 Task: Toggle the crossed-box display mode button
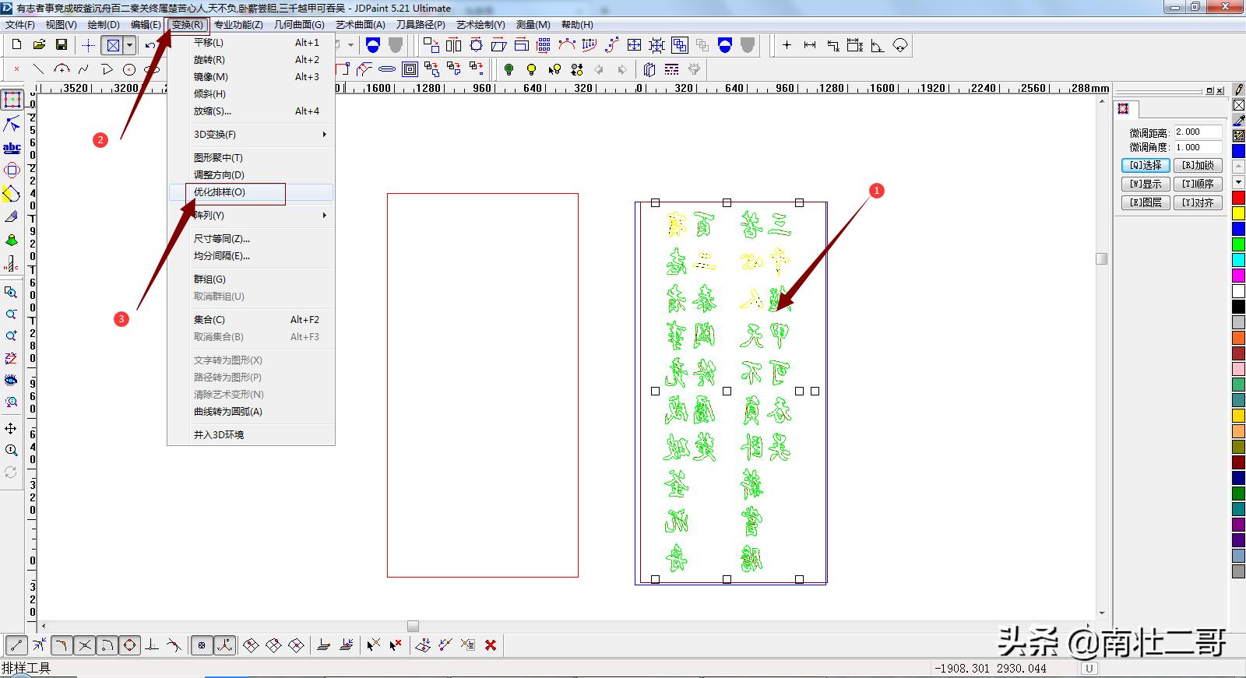pos(113,45)
